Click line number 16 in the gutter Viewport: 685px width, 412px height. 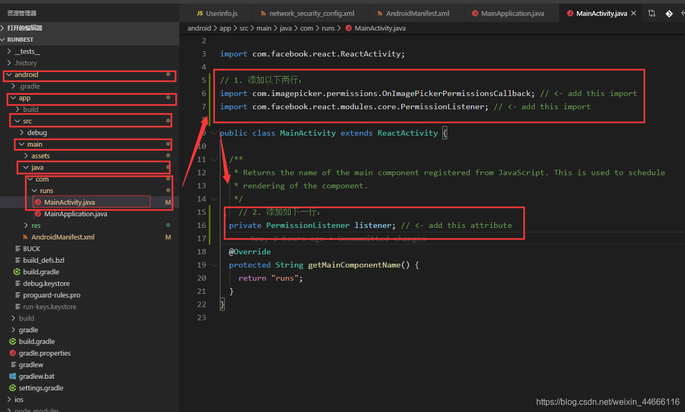click(201, 225)
